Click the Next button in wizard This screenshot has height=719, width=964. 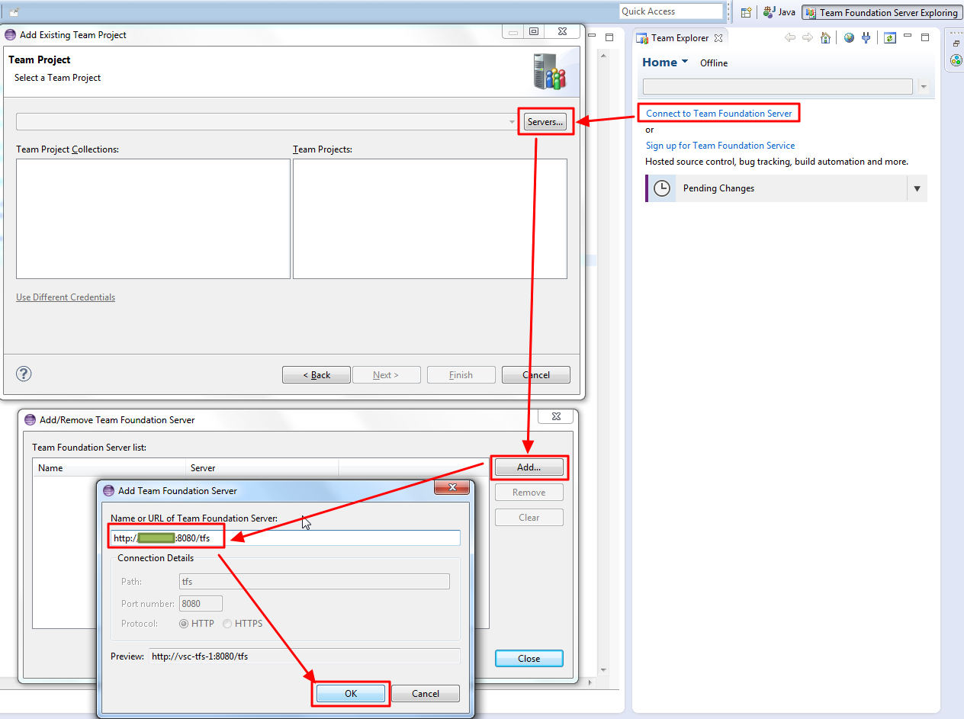(385, 375)
